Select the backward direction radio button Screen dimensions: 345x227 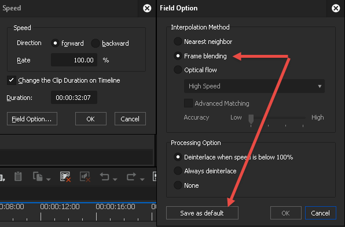coord(96,43)
